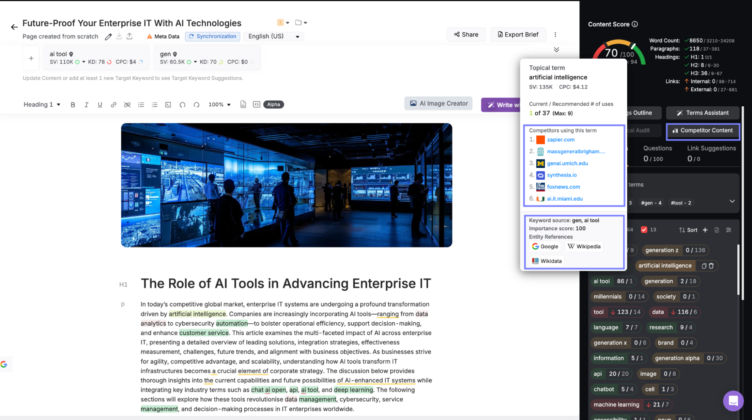
Task: Copy the artificial intelligence term
Action: [x=704, y=266]
